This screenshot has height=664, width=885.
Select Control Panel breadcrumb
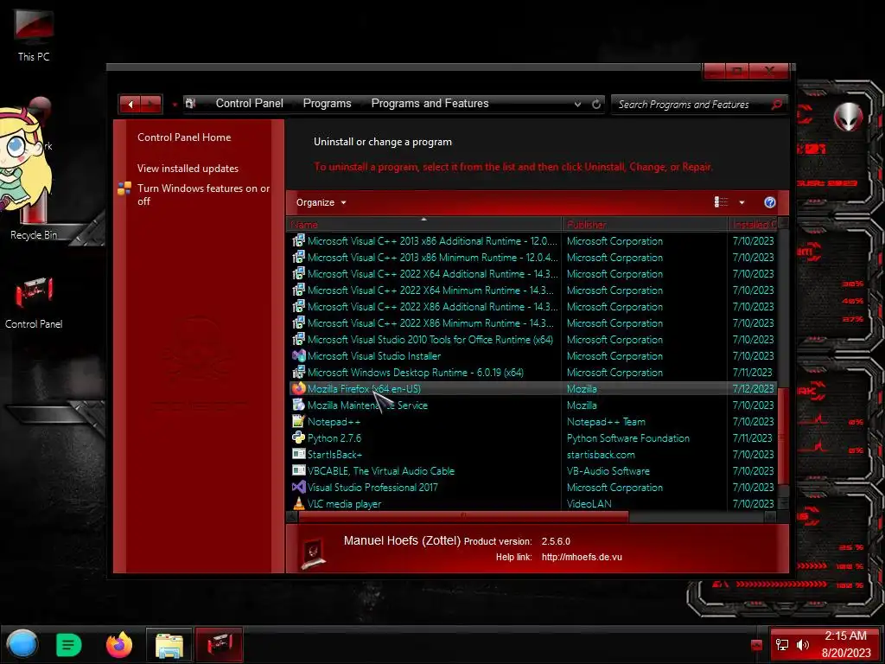click(x=250, y=104)
